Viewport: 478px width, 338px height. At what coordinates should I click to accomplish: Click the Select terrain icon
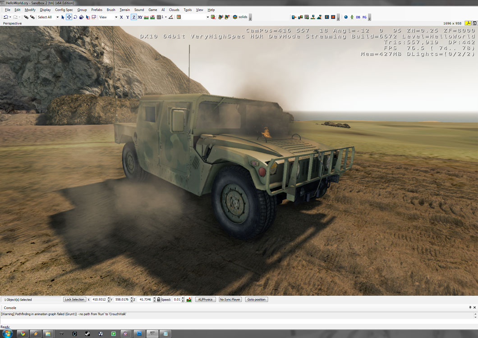tap(87, 17)
